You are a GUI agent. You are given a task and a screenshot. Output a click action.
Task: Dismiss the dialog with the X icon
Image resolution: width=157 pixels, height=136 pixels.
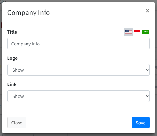[x=148, y=11]
